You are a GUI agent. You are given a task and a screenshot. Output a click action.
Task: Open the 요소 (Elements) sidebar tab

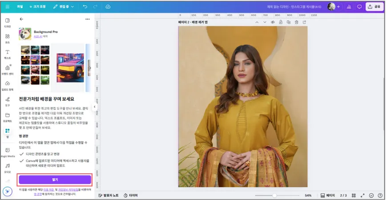coord(8,39)
